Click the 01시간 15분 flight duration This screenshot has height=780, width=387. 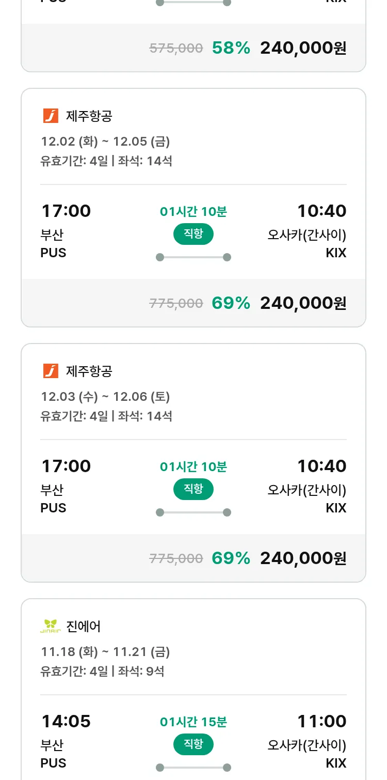click(193, 722)
